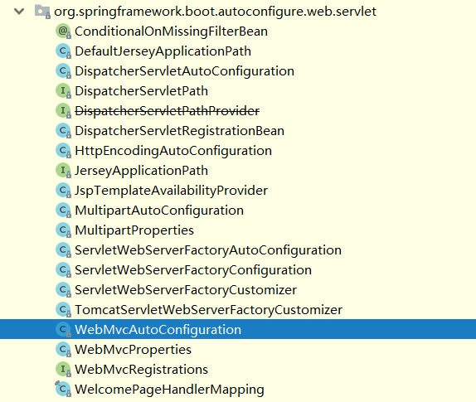Select HttpEncodingAutoConfiguration class name

click(173, 151)
